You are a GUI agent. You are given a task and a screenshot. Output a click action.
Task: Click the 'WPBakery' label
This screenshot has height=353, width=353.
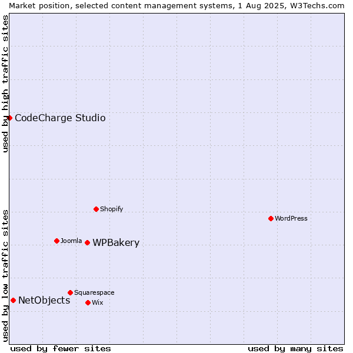[x=116, y=242]
